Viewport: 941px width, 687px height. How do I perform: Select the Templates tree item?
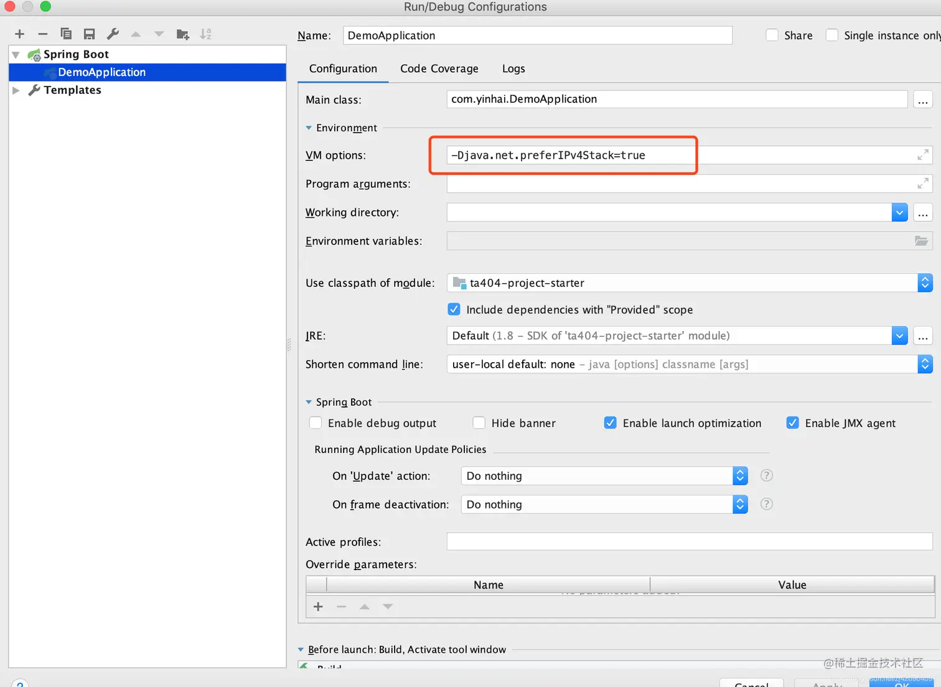(x=147, y=90)
